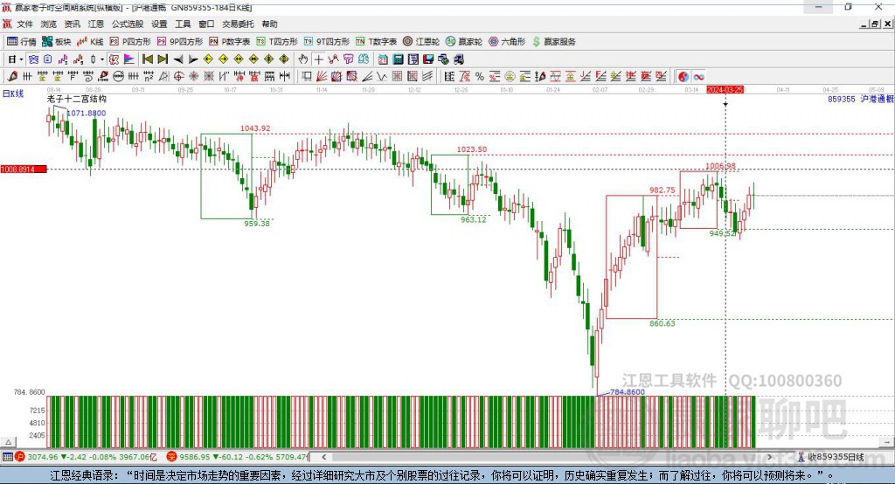Screen dimensions: 895x484
Task: Click the 日K线 label
Action: coord(13,93)
